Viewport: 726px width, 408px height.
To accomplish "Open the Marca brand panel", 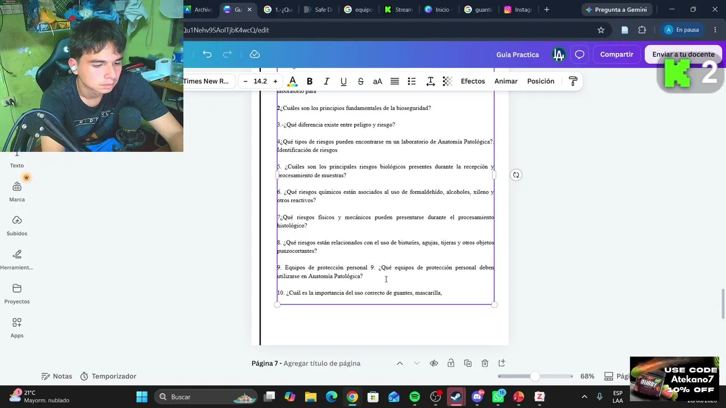I will [x=17, y=192].
